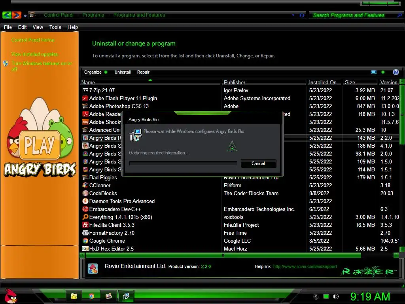This screenshot has width=405, height=304.
Task: Open Google Chrome from the taskbar
Action: click(91, 296)
